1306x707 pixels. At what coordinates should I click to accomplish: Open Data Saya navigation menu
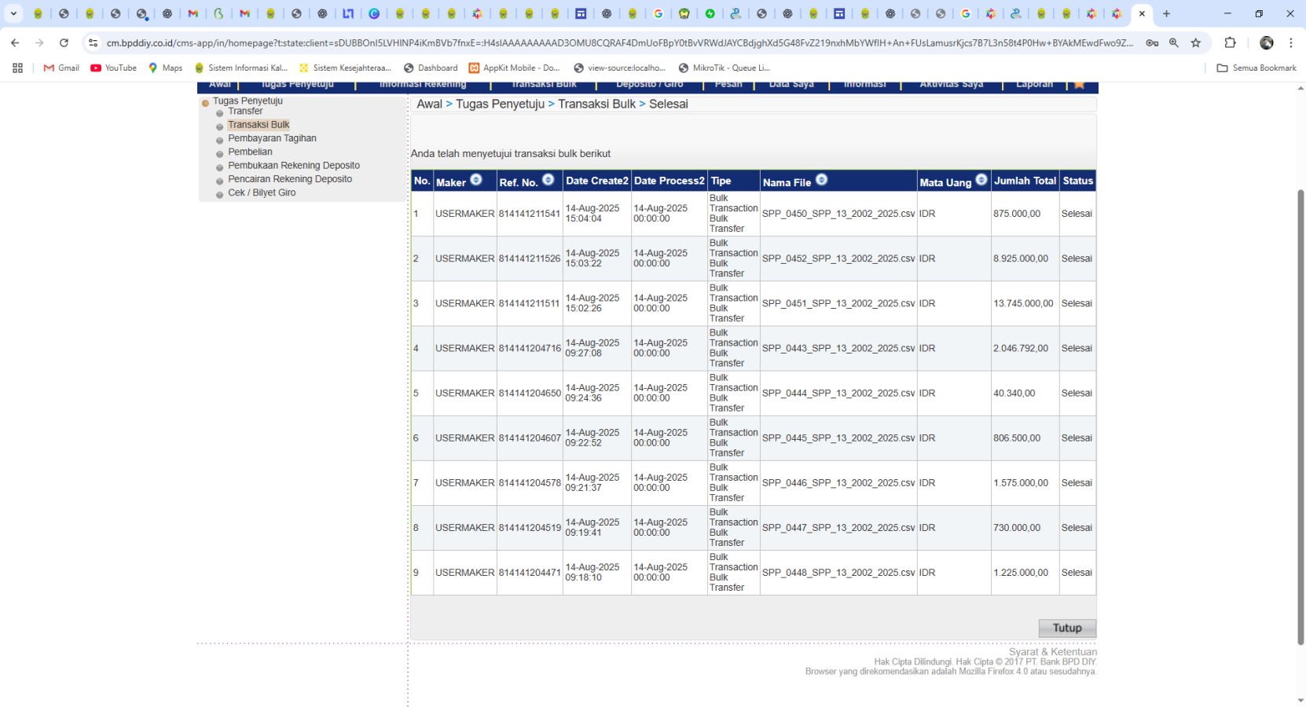[791, 85]
